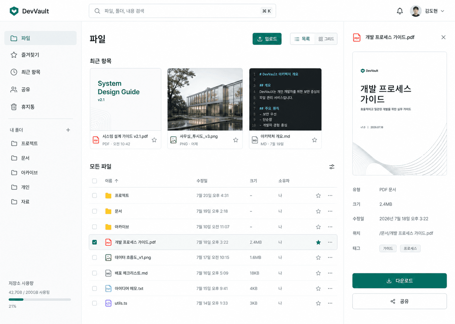Star 사무실_투시도_v3.png card
The height and width of the screenshot is (324, 455).
click(236, 140)
